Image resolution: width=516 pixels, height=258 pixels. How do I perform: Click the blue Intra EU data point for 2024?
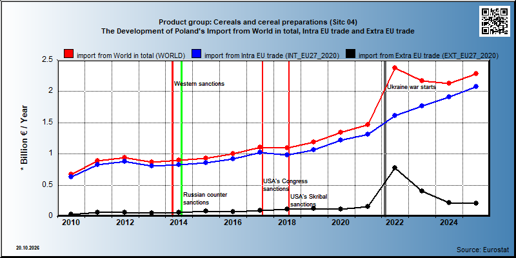[x=449, y=97]
